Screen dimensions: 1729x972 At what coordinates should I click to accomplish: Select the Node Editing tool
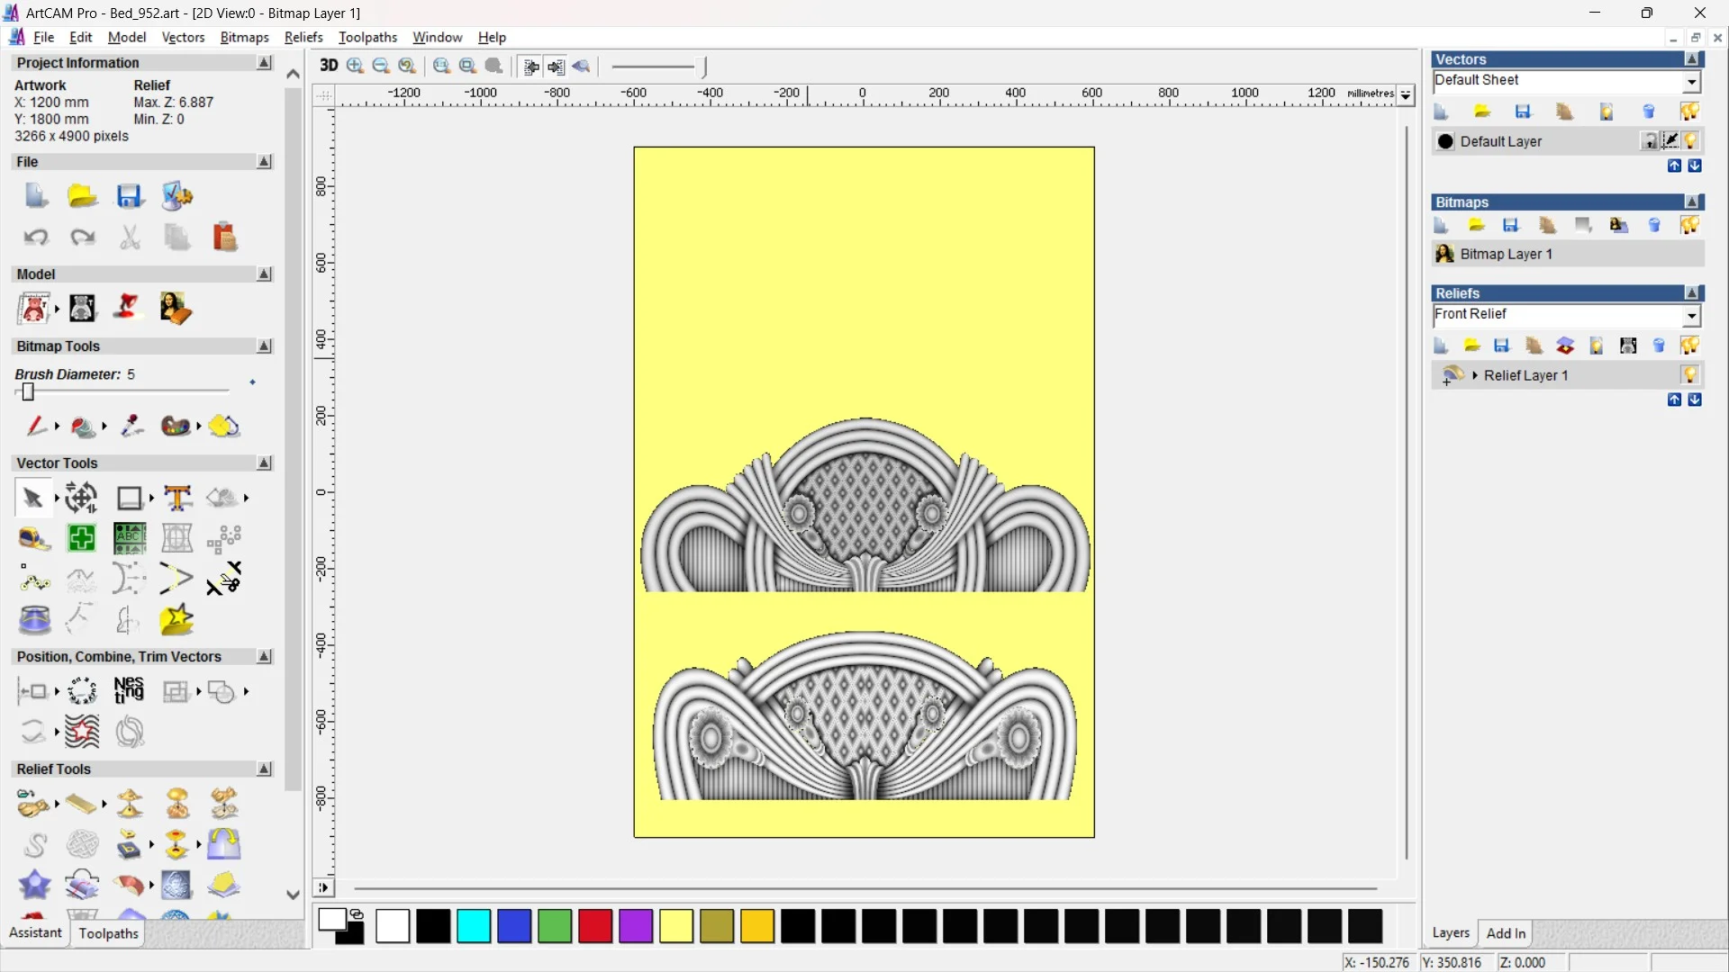(34, 580)
